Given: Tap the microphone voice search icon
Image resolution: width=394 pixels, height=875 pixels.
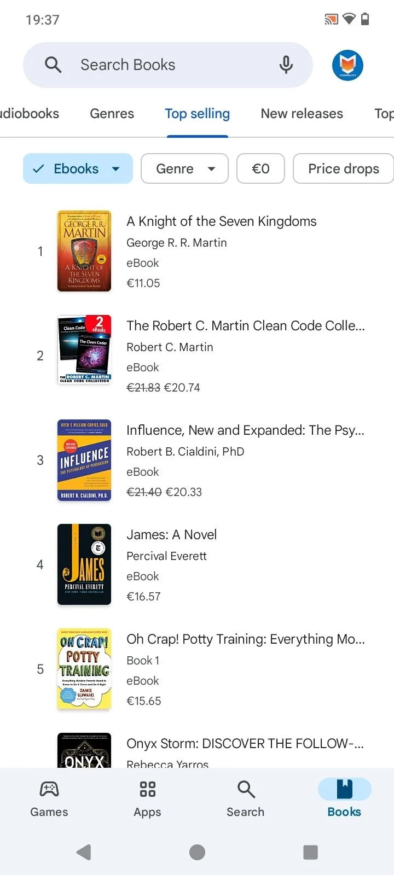Looking at the screenshot, I should (286, 65).
